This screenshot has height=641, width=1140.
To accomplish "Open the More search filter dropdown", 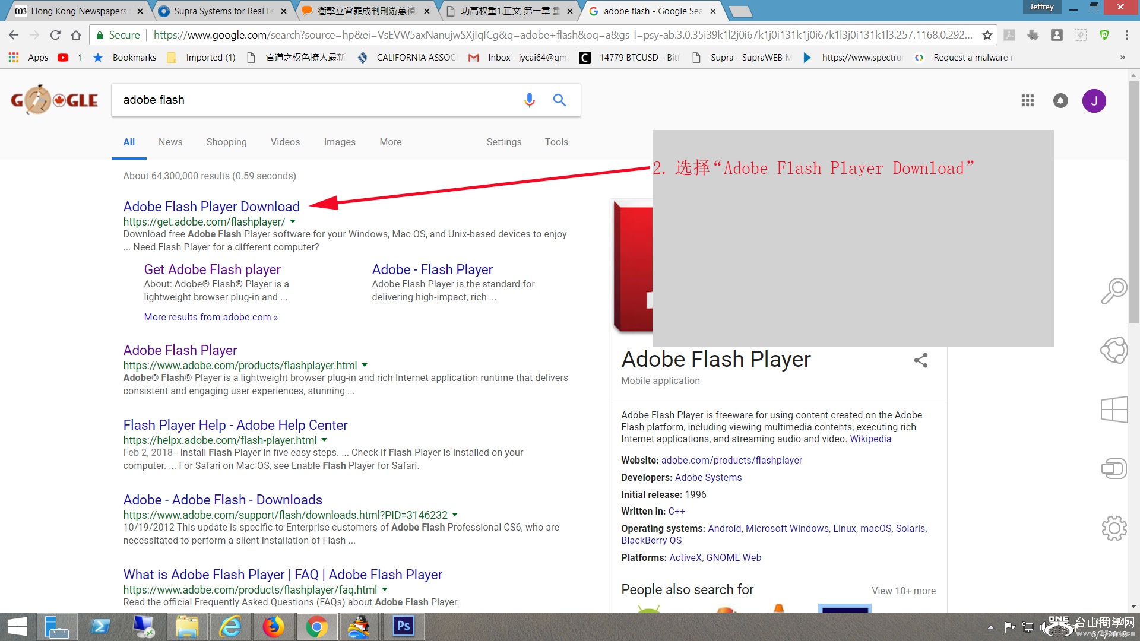I will [x=391, y=142].
